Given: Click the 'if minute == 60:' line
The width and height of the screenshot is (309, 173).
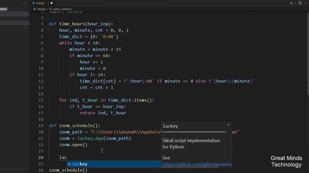Looking at the screenshot, I should [90, 56].
